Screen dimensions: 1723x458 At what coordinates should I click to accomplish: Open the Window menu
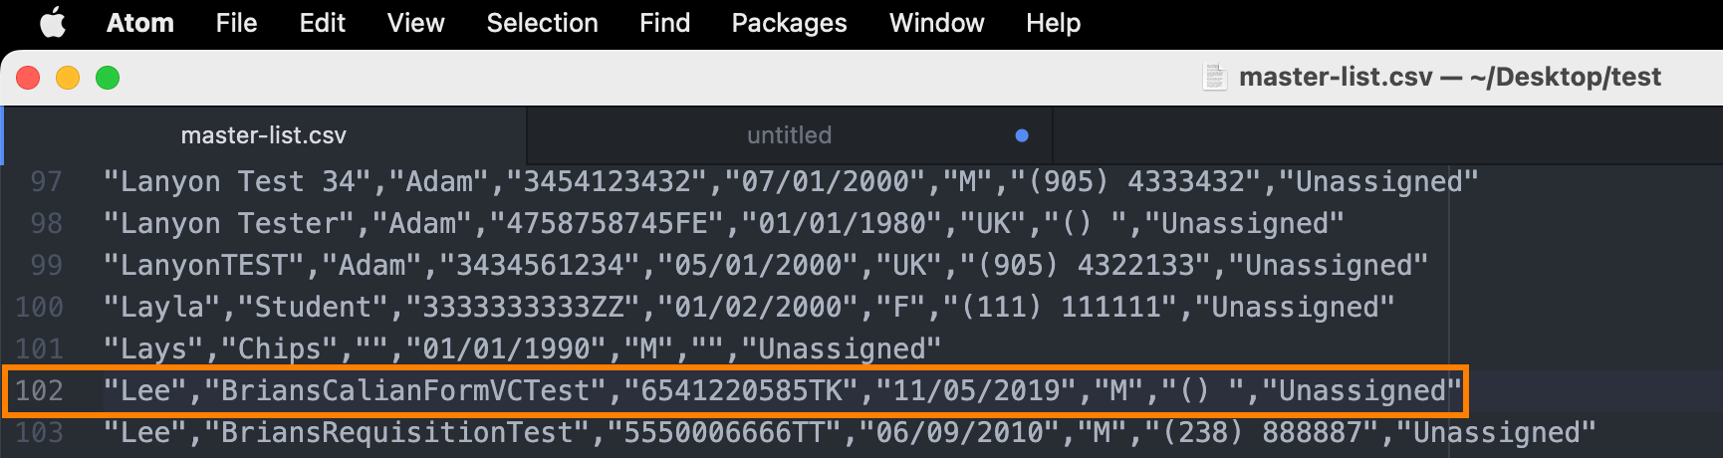(937, 23)
